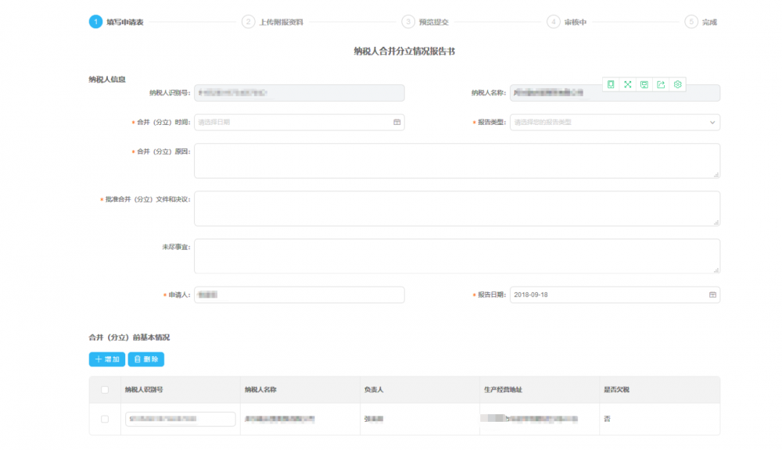
Task: Click into the 合并（分立）原因 text area
Action: [x=457, y=161]
